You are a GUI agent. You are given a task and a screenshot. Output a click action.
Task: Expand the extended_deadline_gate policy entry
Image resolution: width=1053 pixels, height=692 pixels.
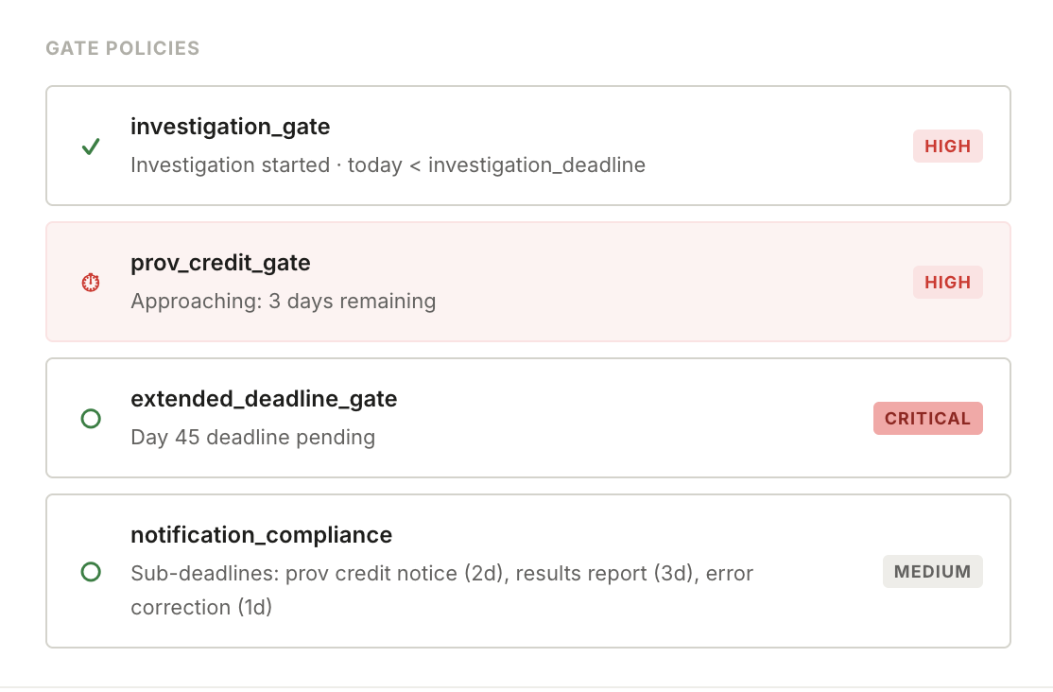point(526,418)
